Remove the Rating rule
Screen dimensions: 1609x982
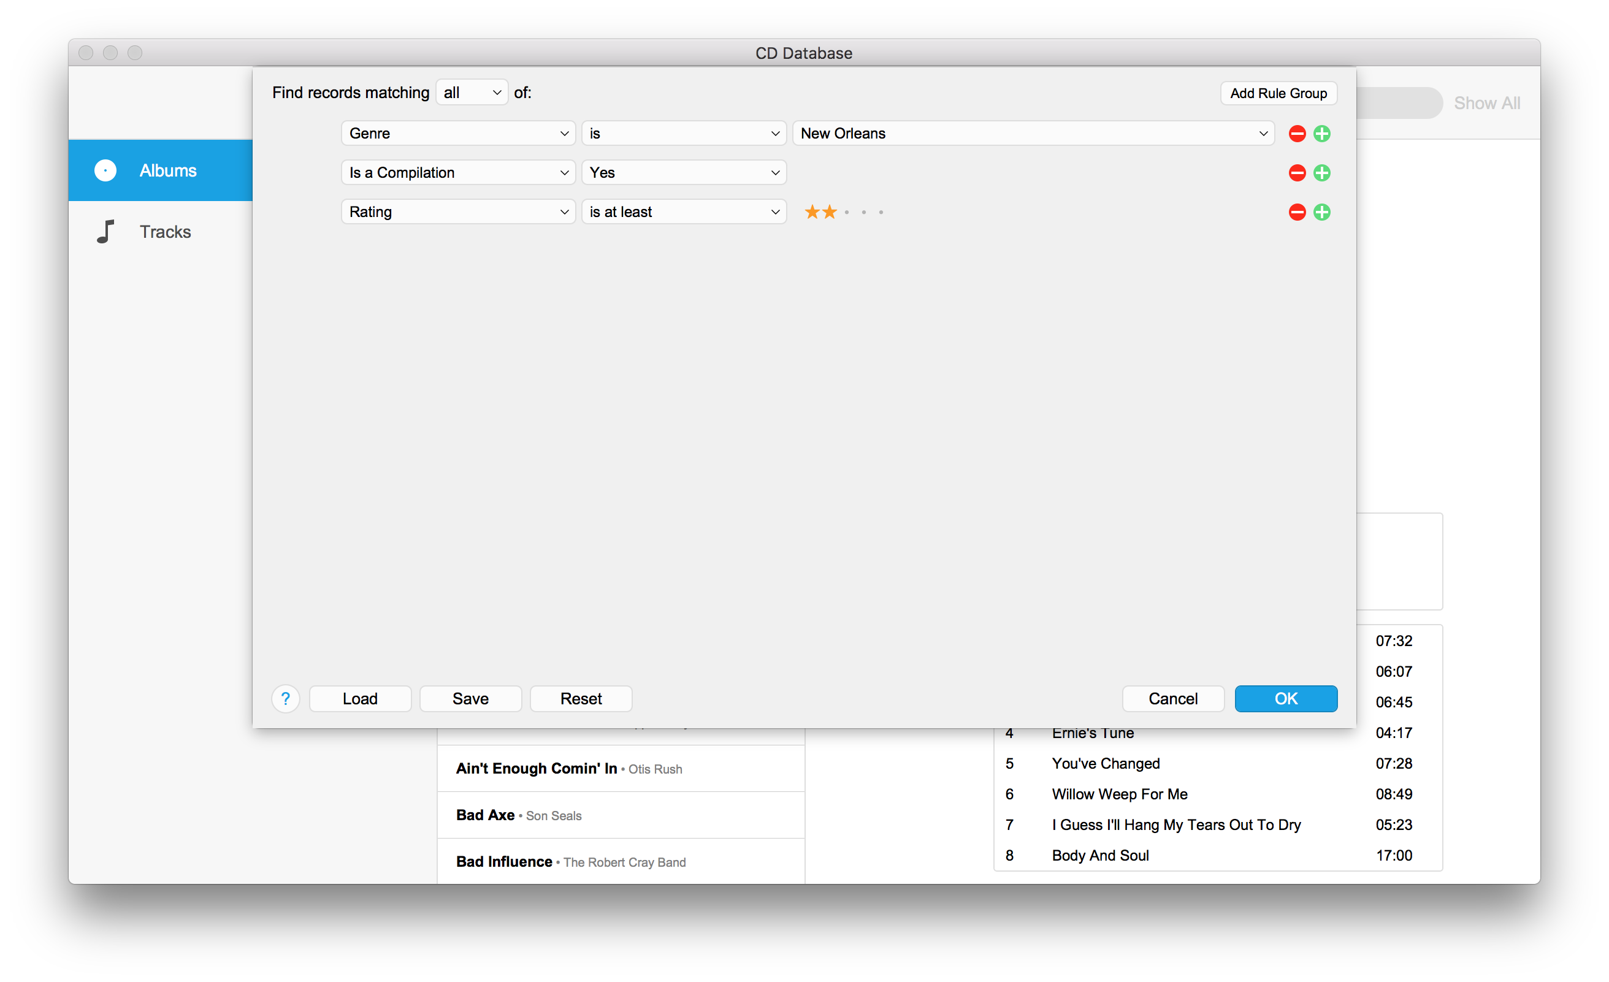(1297, 211)
